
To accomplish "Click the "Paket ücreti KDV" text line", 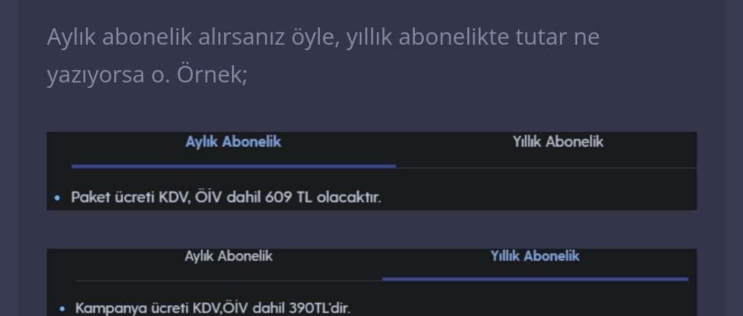I will click(x=226, y=198).
